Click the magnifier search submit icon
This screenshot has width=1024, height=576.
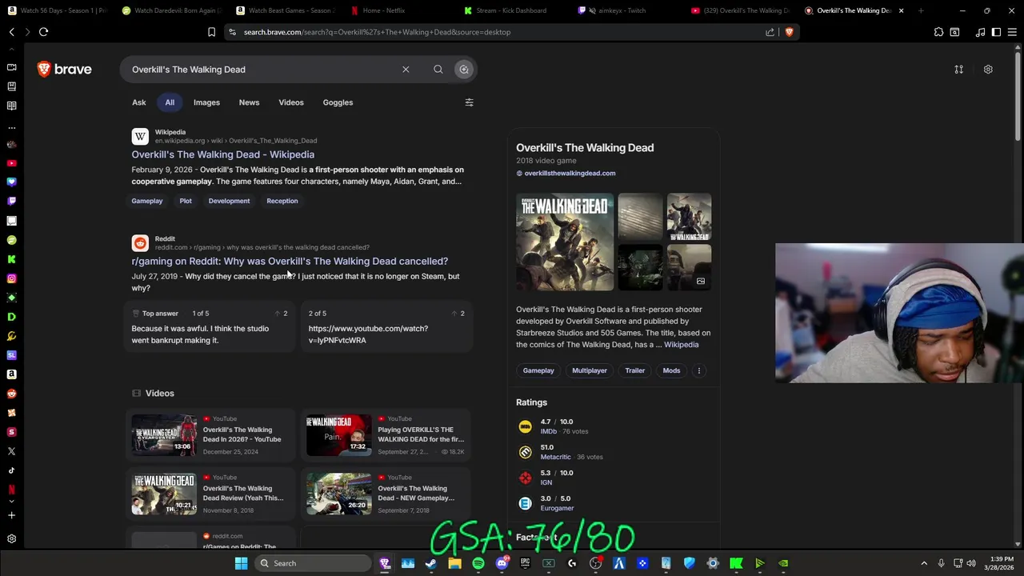tap(438, 70)
